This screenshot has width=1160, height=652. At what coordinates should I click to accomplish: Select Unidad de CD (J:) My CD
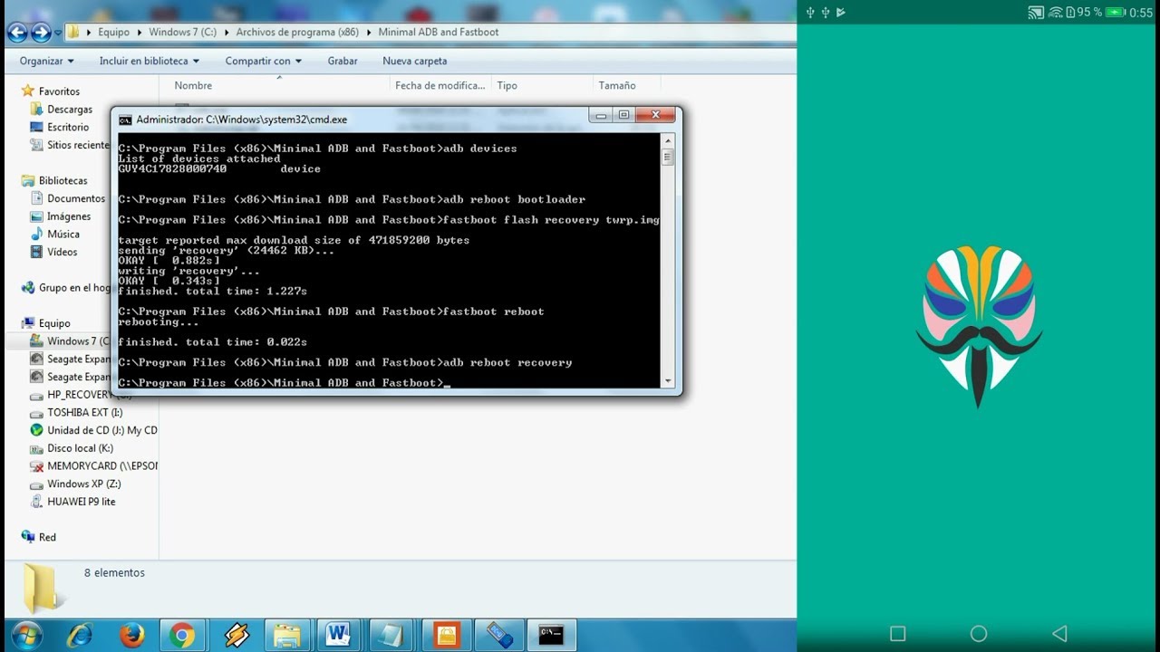click(93, 430)
